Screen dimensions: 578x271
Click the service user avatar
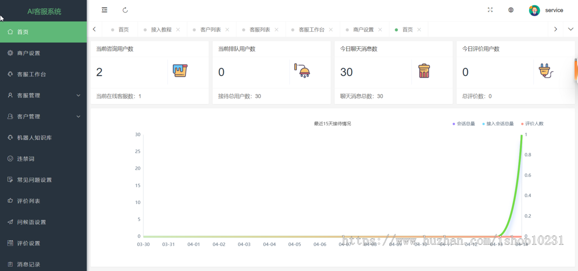click(x=535, y=10)
